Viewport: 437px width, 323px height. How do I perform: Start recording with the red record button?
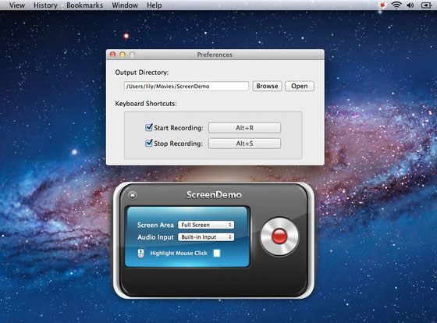pos(279,236)
